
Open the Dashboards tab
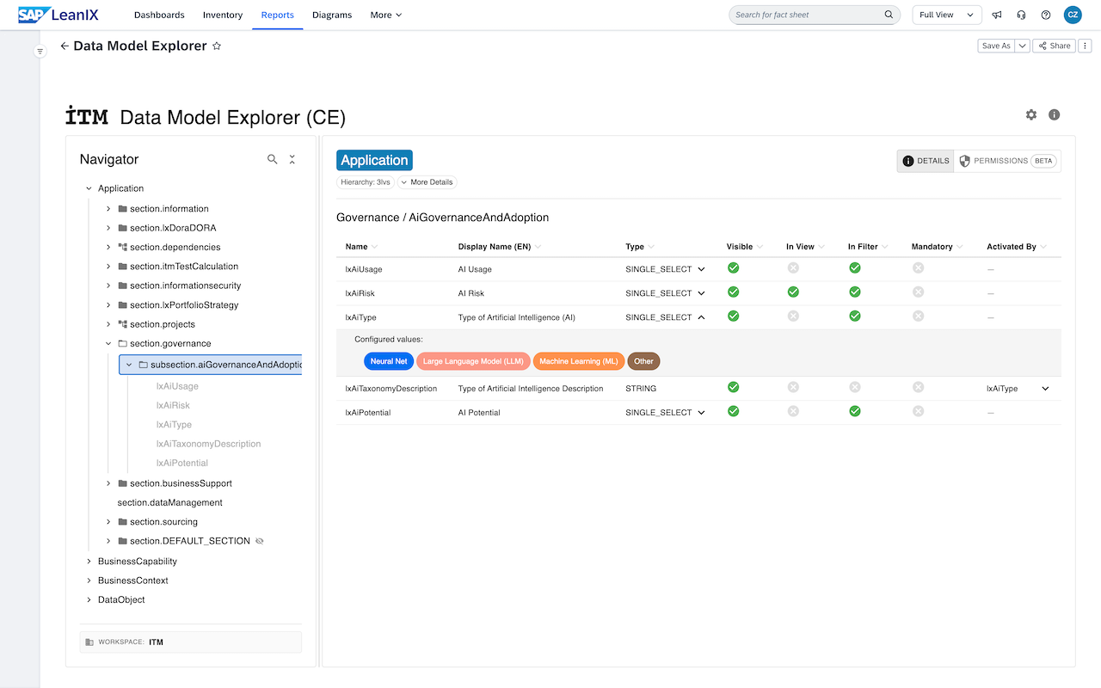point(159,15)
